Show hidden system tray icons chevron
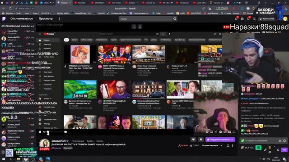Viewport: 289px width, 162px height. coord(260,159)
